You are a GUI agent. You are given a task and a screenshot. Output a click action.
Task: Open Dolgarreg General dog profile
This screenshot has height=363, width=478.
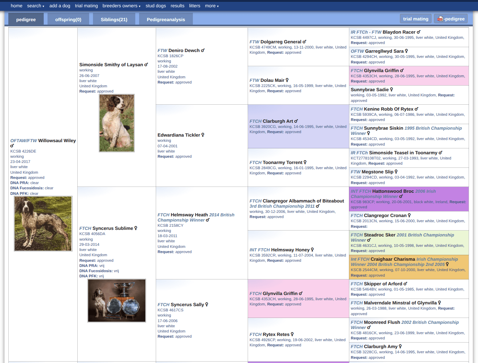pos(281,42)
